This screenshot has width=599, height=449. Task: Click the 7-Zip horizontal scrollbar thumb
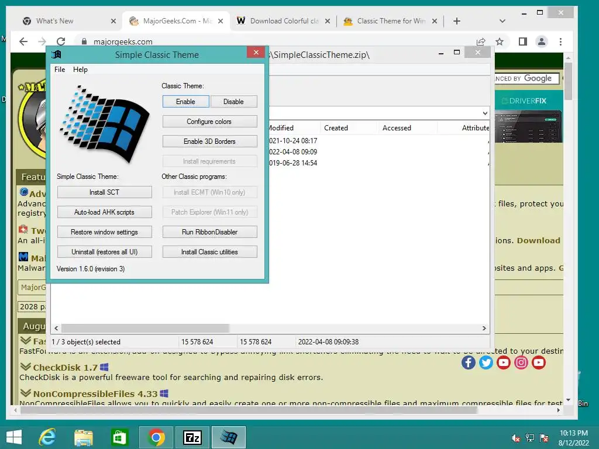point(145,329)
